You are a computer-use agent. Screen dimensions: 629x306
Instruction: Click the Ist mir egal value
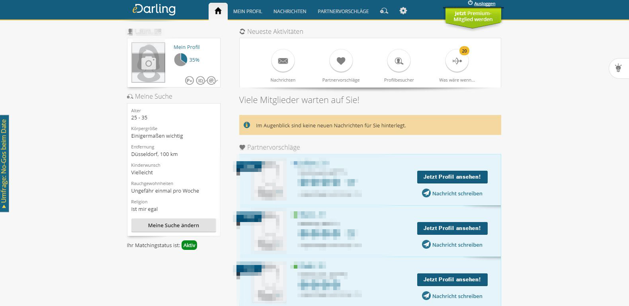145,209
